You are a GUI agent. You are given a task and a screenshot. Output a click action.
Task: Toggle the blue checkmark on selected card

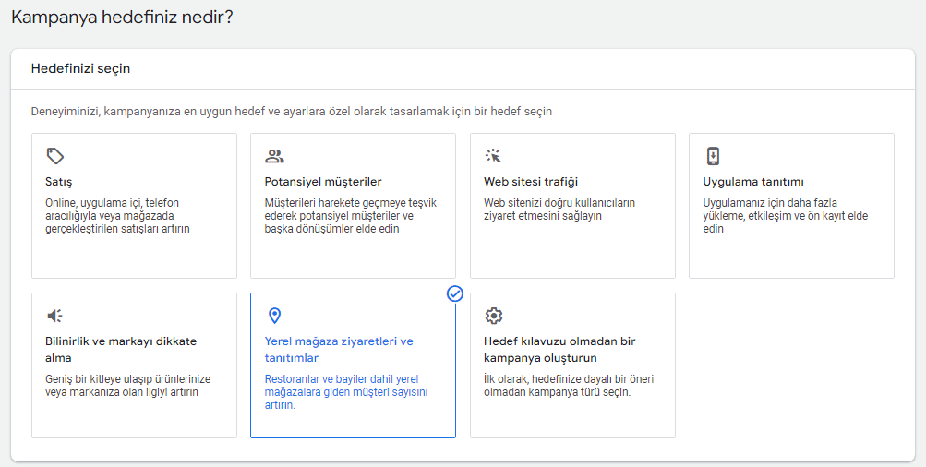(x=455, y=293)
